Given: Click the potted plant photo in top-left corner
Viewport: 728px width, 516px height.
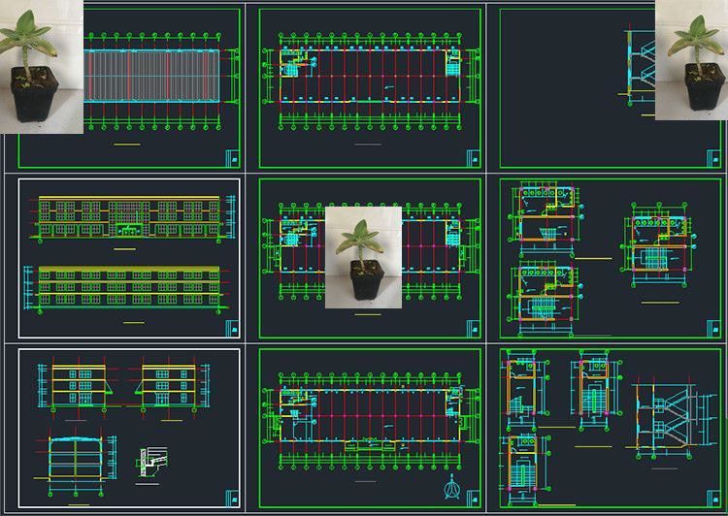Looking at the screenshot, I should 41,66.
